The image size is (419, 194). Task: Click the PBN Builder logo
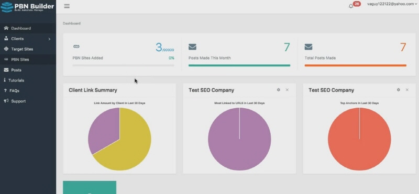click(28, 7)
